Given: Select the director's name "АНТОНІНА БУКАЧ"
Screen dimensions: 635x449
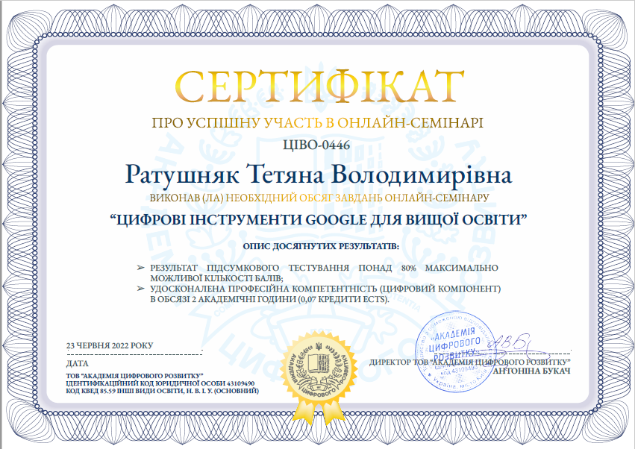Looking at the screenshot, I should point(532,371).
